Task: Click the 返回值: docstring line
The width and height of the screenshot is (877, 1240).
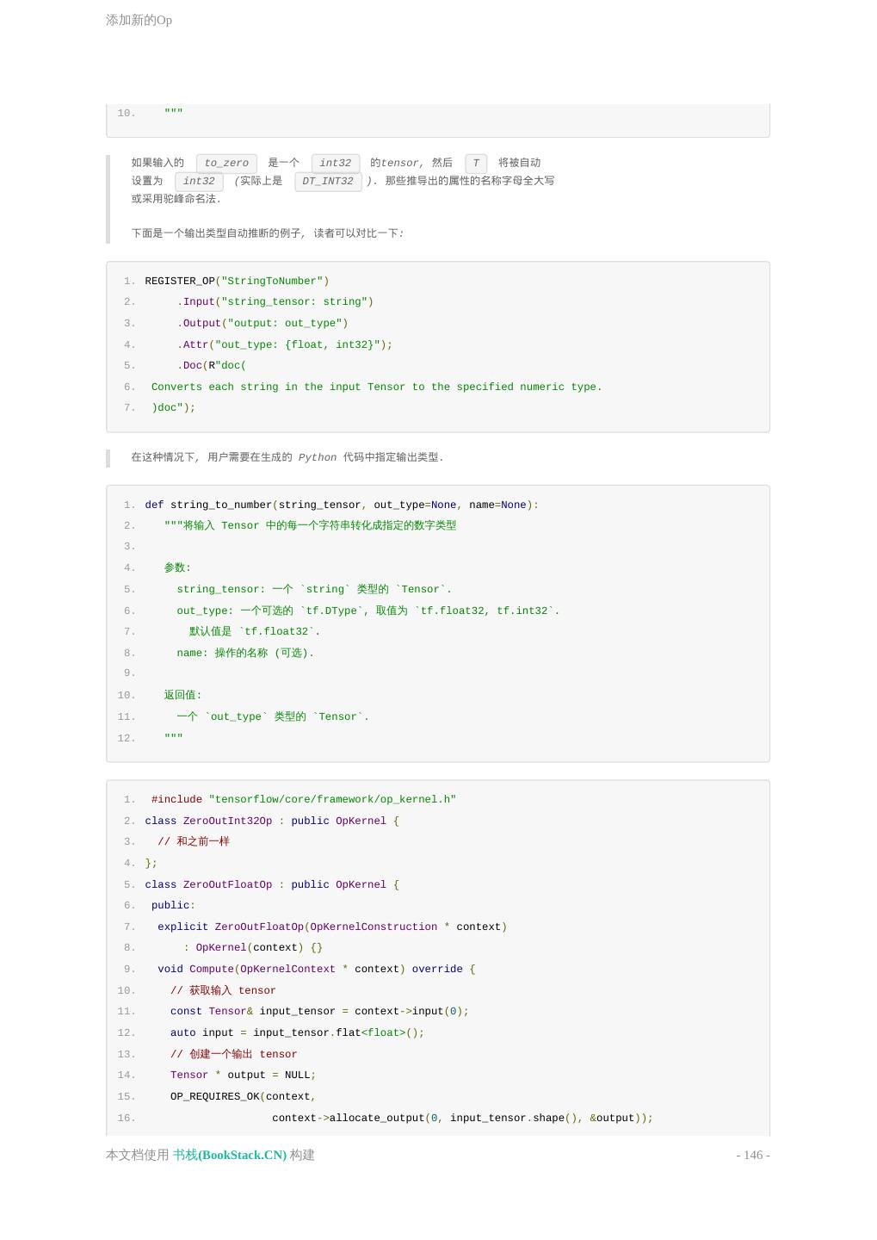Action: [182, 695]
